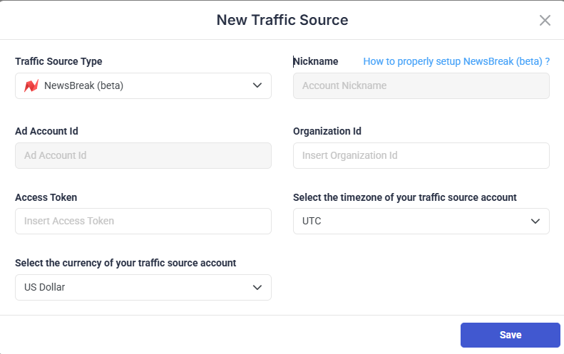Click the Organization Id label

[327, 131]
